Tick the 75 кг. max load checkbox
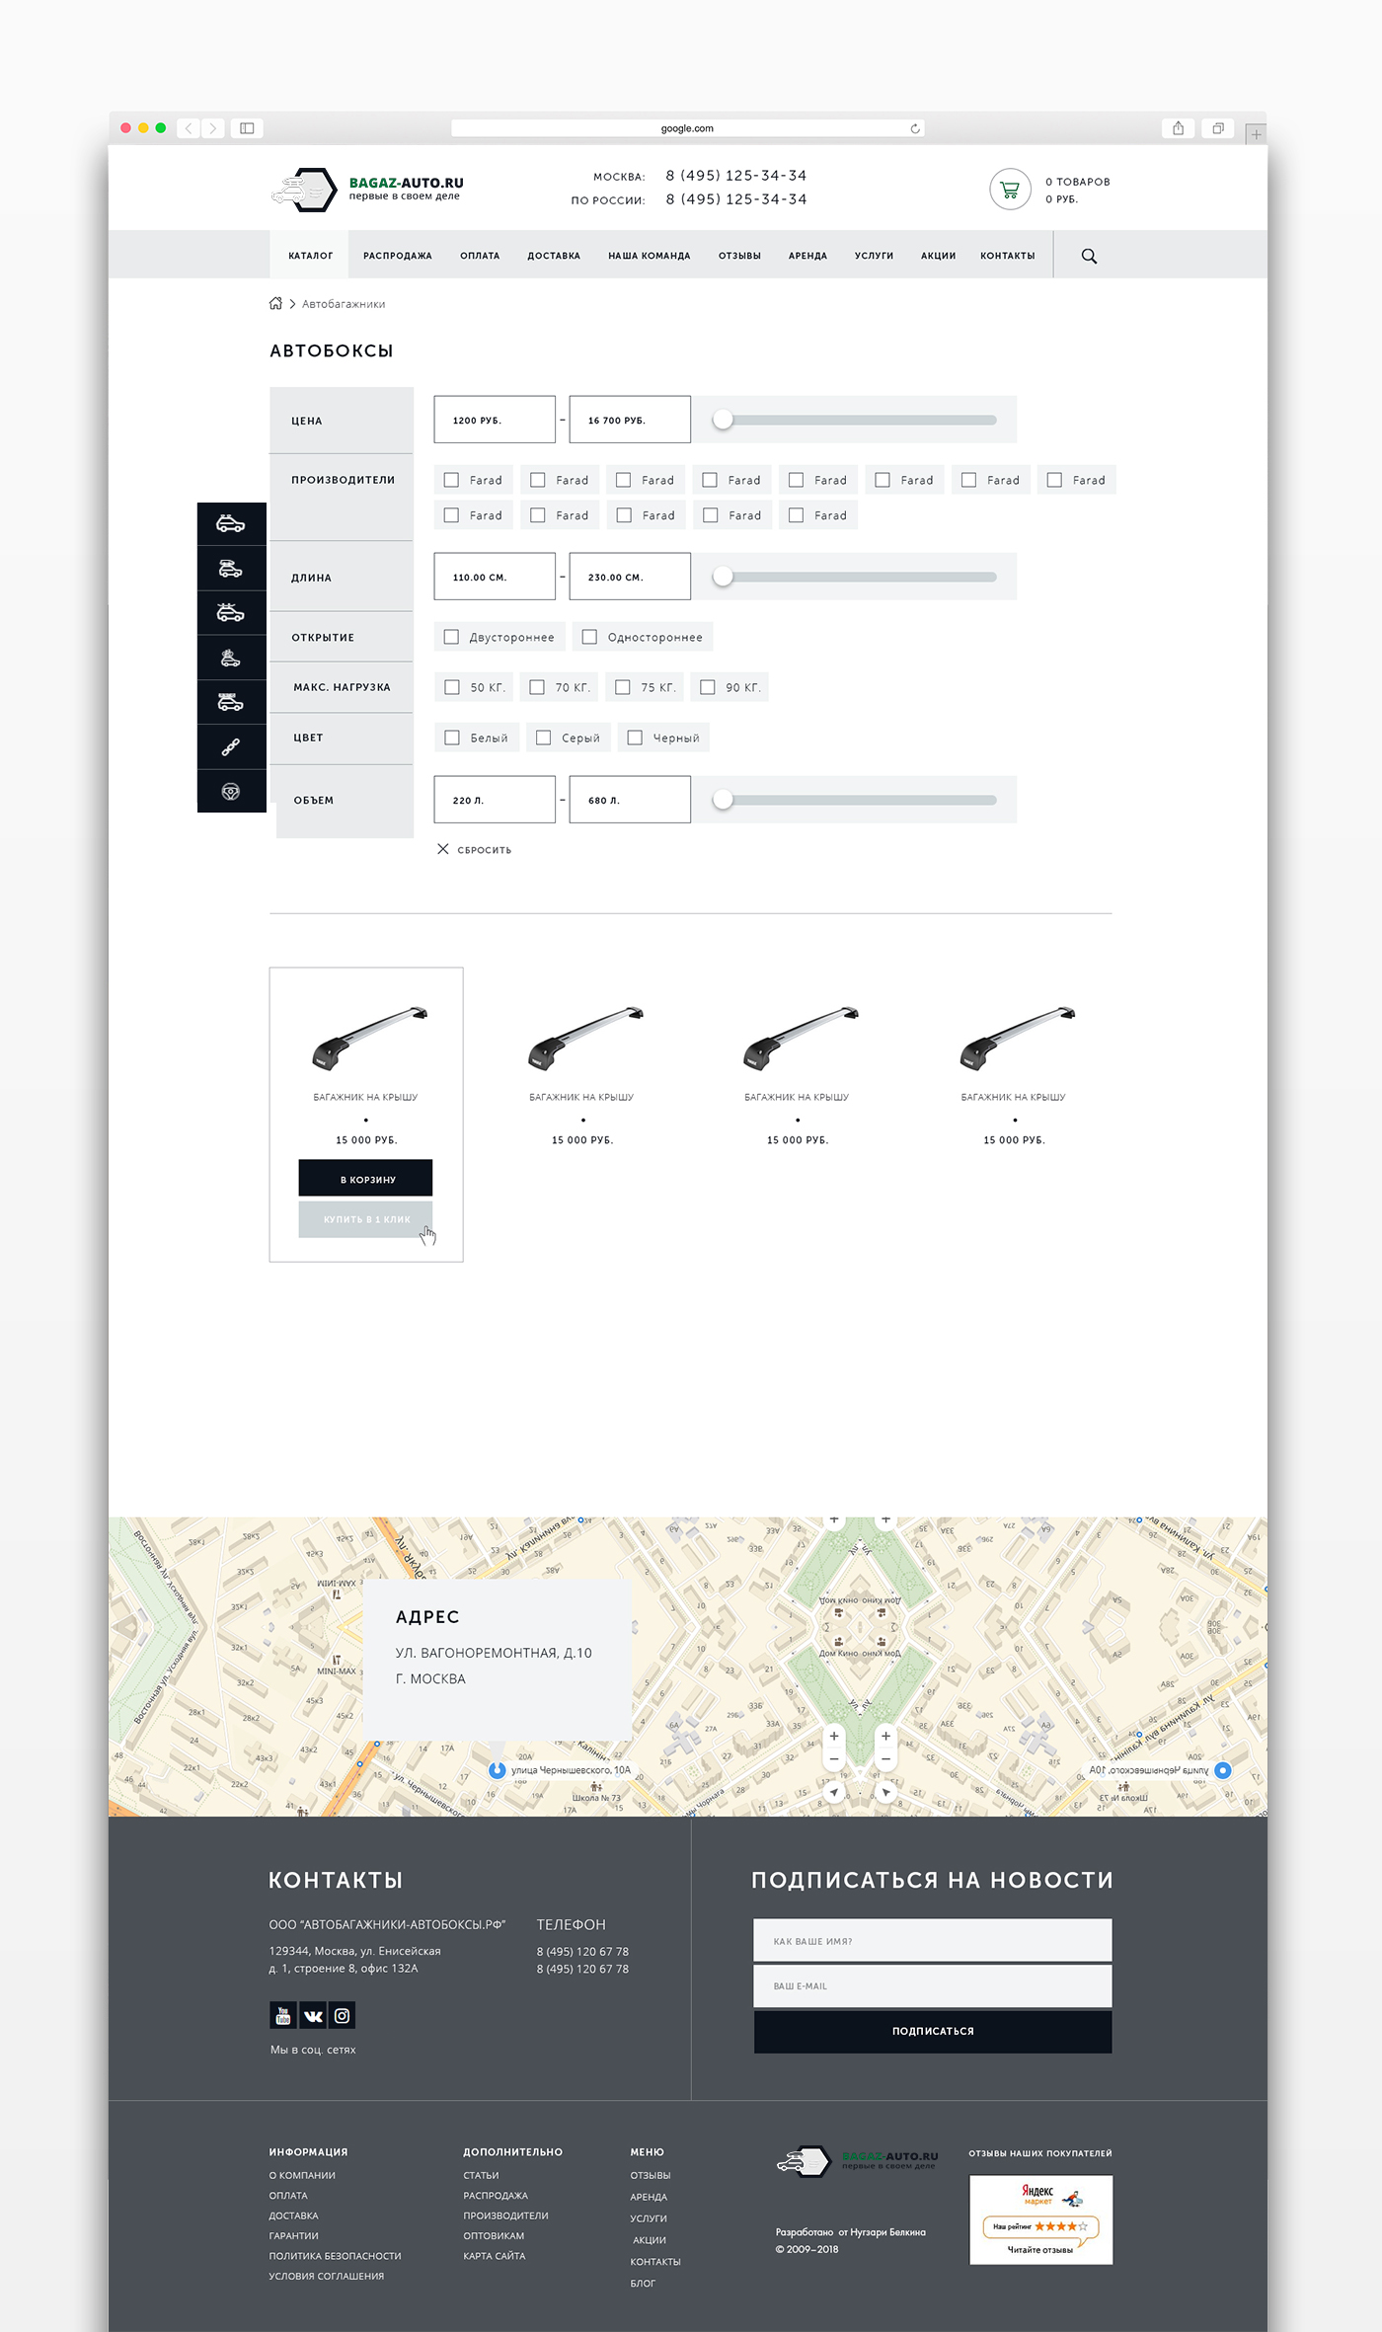1382x2332 pixels. pyautogui.click(x=623, y=687)
